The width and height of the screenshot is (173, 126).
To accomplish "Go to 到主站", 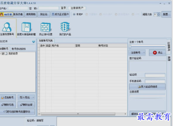I will tap(44, 14).
